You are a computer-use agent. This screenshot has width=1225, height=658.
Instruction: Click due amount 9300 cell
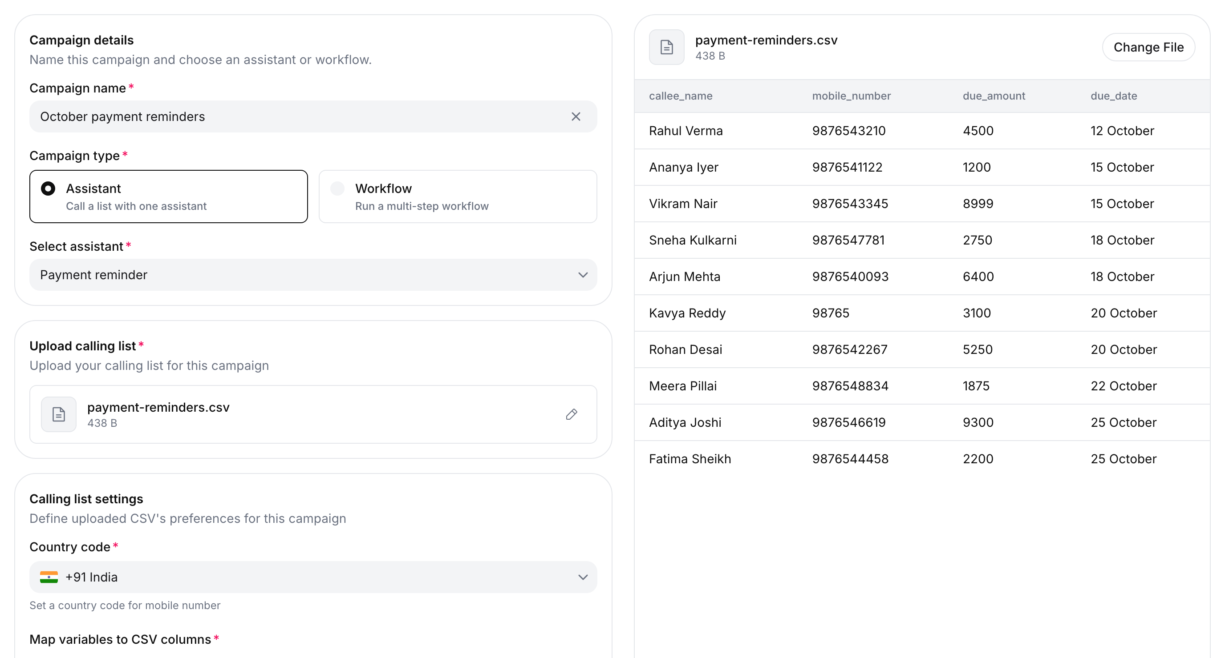[x=978, y=422]
